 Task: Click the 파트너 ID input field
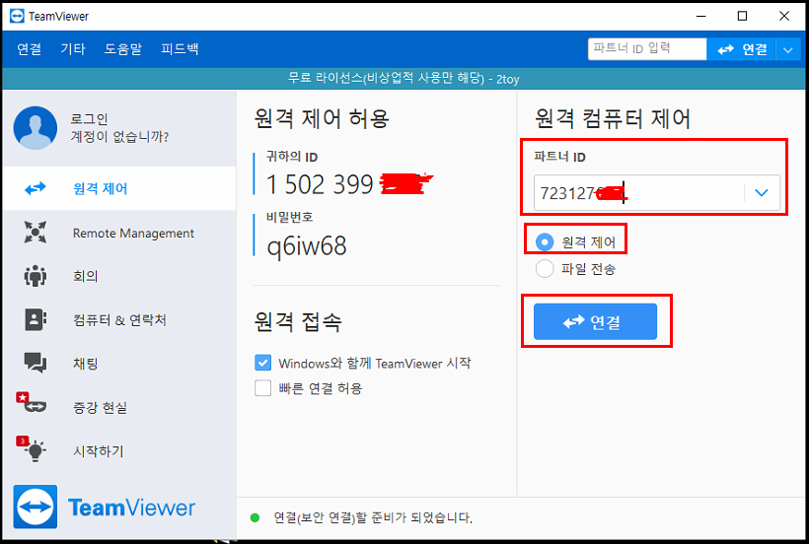pyautogui.click(x=638, y=193)
